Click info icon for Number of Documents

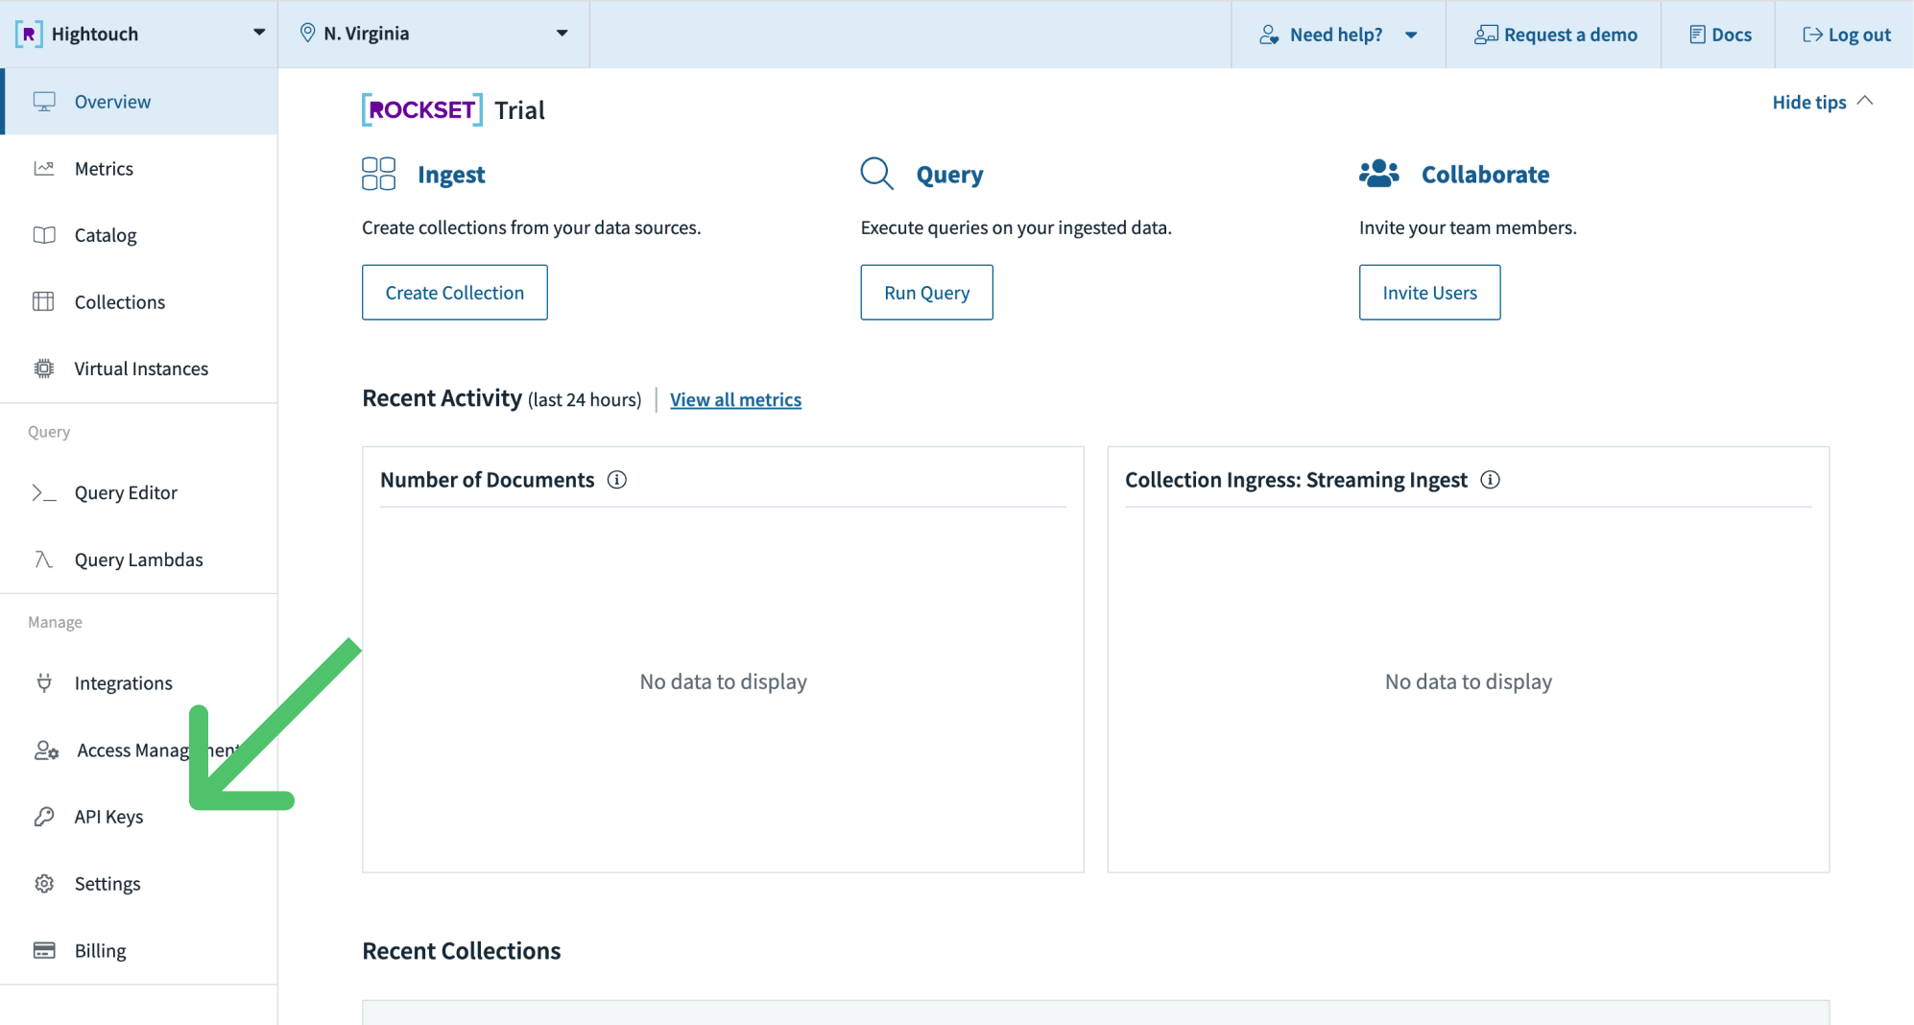click(x=617, y=480)
